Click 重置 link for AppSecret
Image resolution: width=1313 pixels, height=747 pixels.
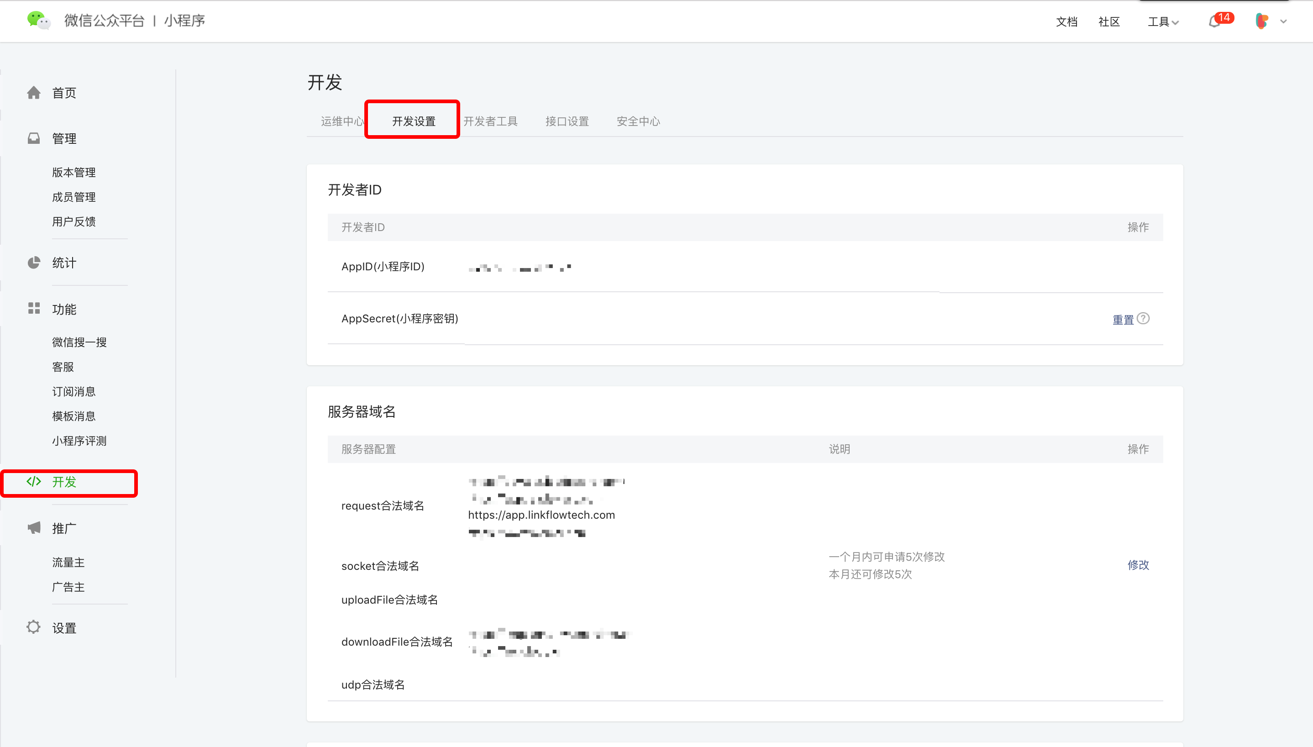click(1123, 320)
